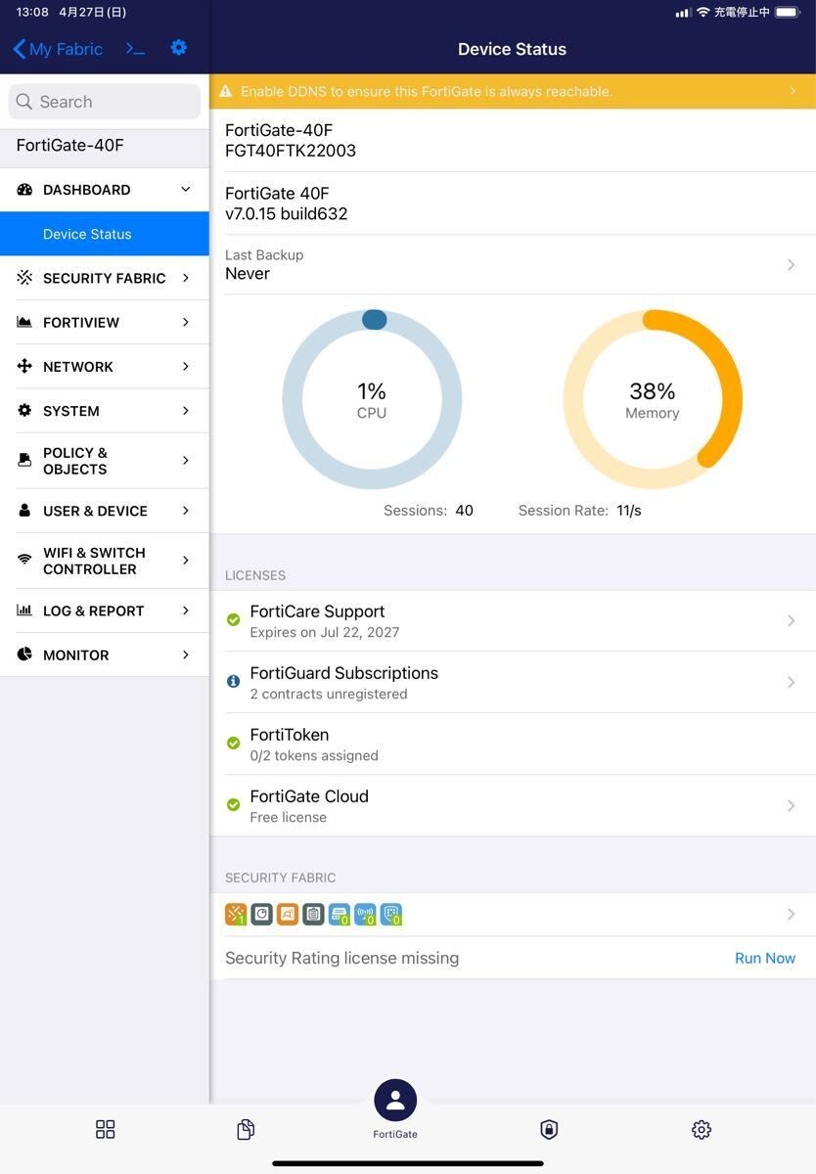Select the FortiGate tab in bottom bar

click(x=395, y=1109)
